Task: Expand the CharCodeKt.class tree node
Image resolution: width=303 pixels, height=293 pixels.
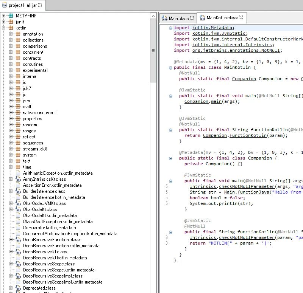Action: click(11, 209)
